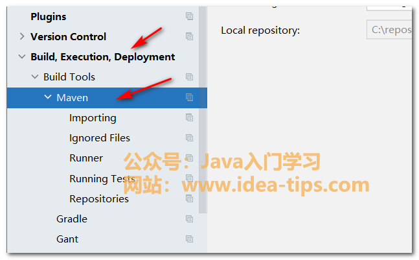Open the Plugins settings page

tap(49, 17)
